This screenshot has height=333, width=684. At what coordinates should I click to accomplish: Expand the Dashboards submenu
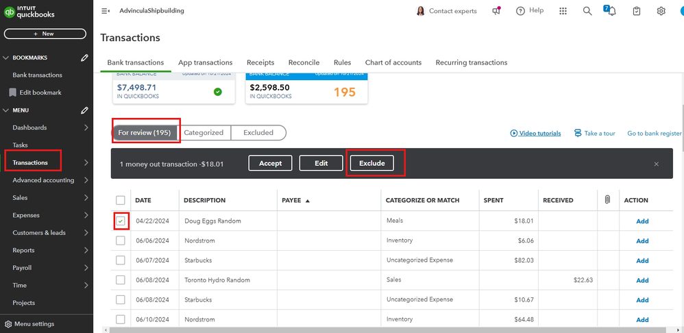86,127
